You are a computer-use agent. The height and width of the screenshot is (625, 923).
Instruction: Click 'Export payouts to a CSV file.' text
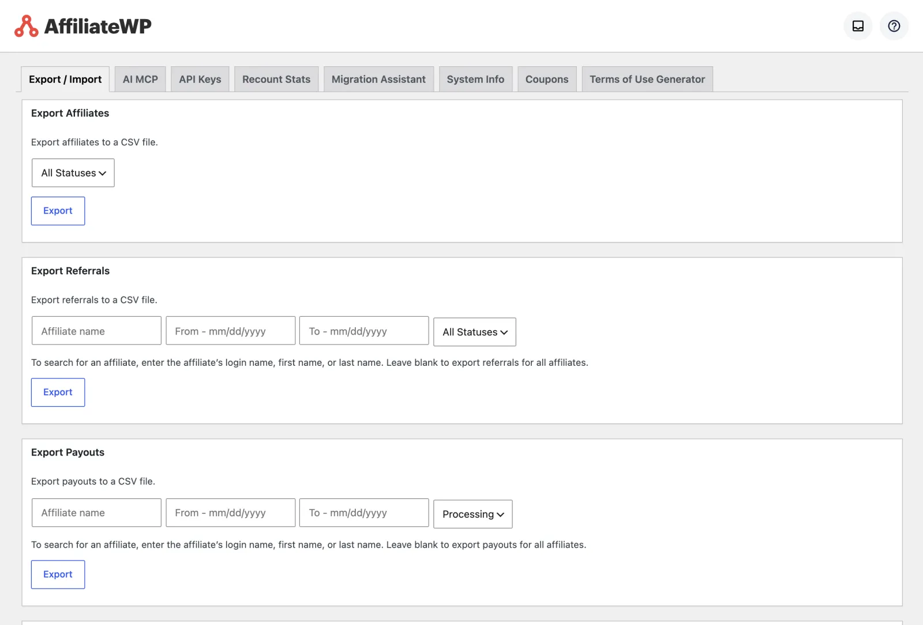[93, 482]
